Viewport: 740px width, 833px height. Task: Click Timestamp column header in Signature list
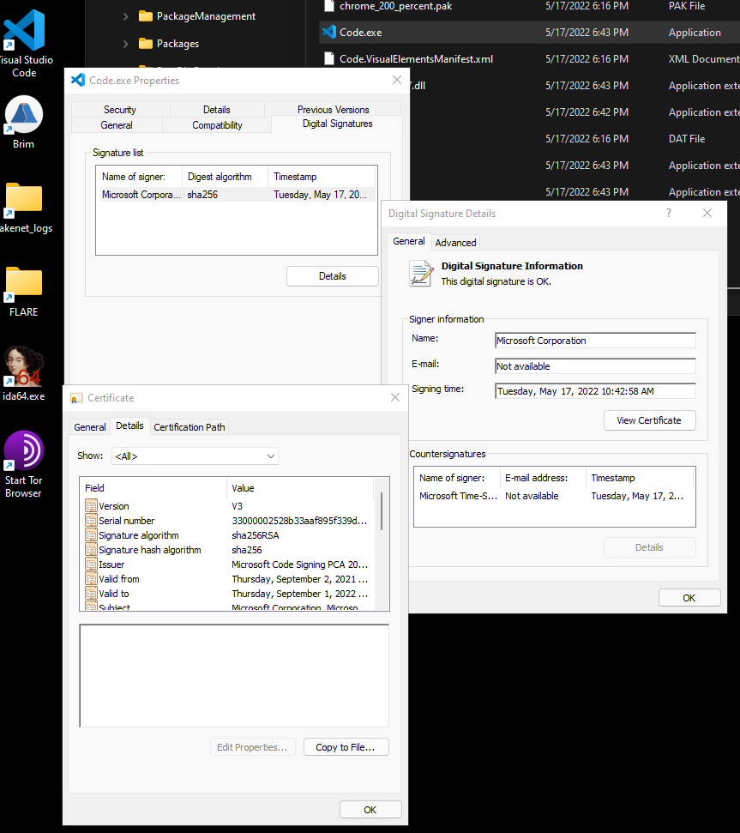(x=322, y=177)
